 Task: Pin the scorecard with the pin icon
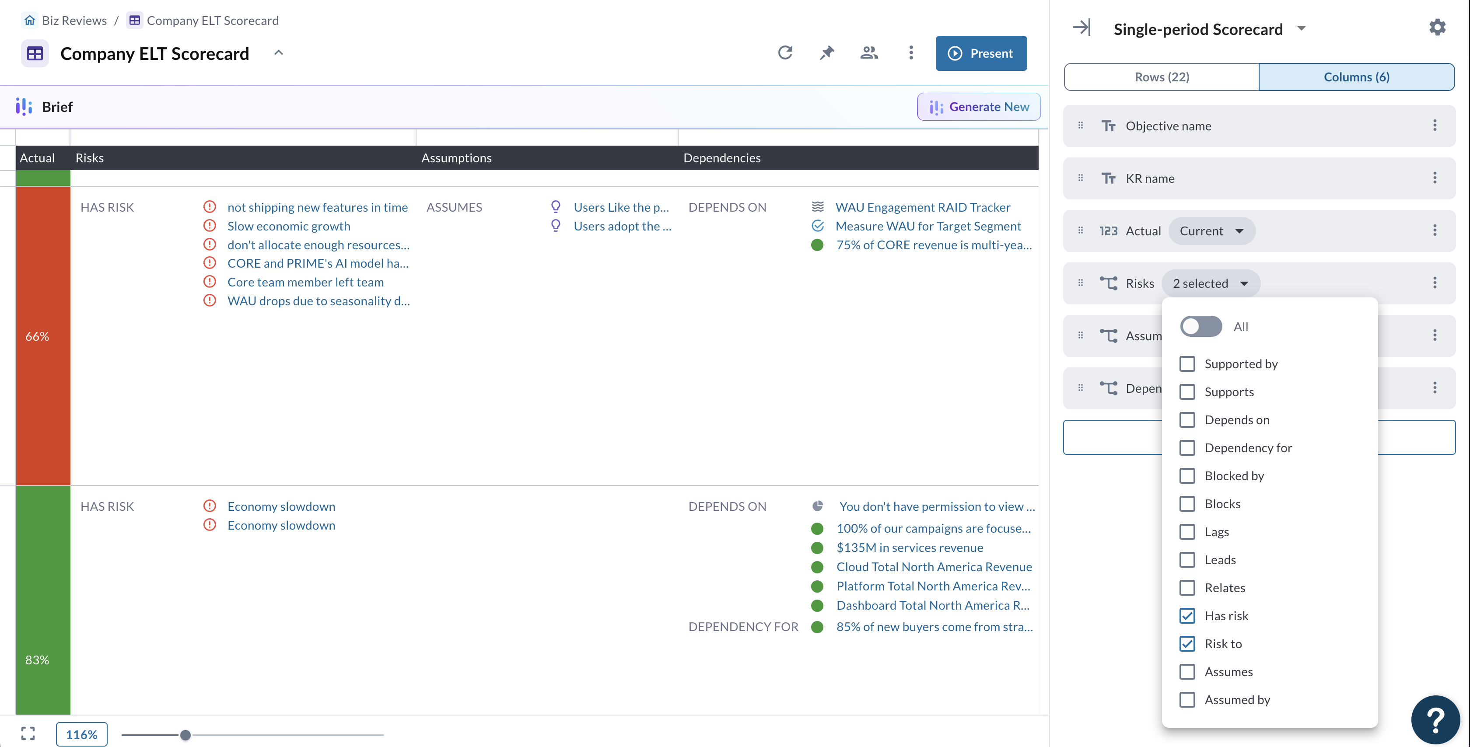point(827,53)
